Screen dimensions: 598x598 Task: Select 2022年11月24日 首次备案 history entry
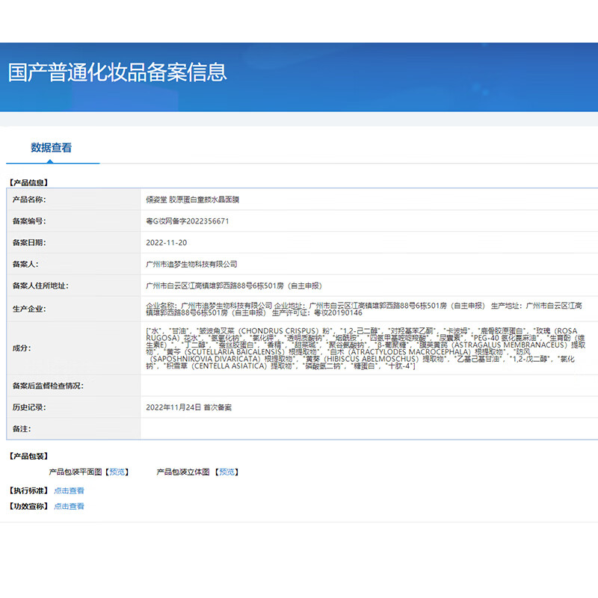(189, 407)
